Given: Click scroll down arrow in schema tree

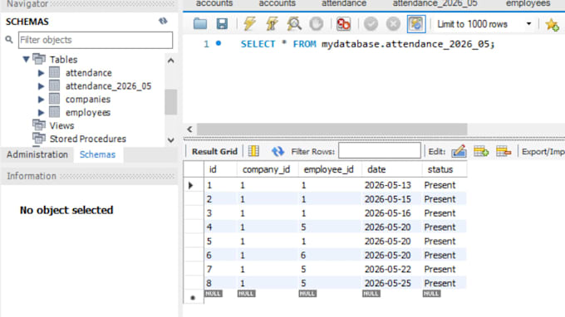Looking at the screenshot, I should (x=171, y=140).
